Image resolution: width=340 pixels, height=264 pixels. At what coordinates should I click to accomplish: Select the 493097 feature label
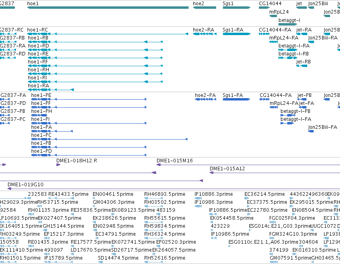click(54, 250)
